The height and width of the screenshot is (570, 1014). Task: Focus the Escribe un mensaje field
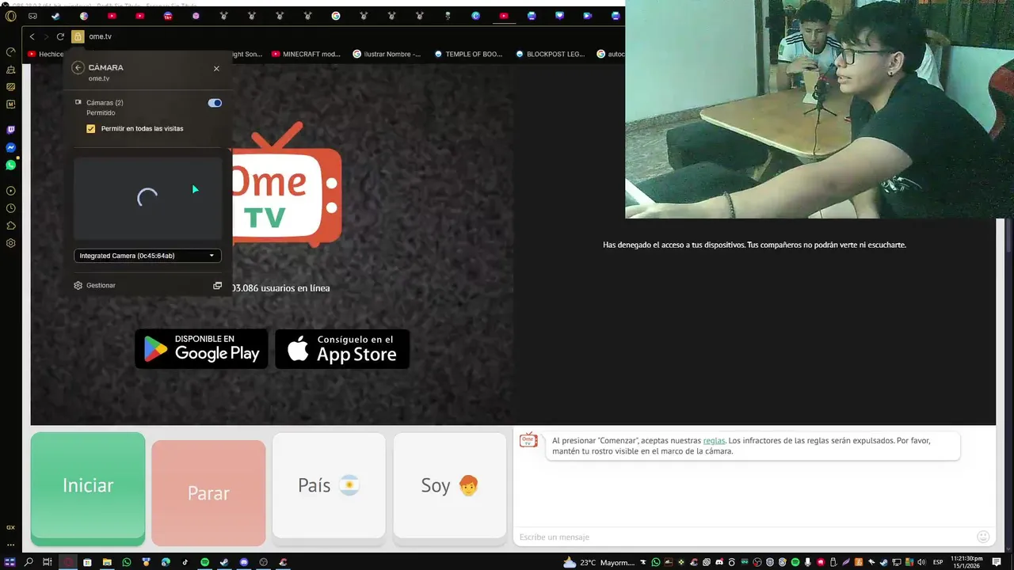coord(743,537)
